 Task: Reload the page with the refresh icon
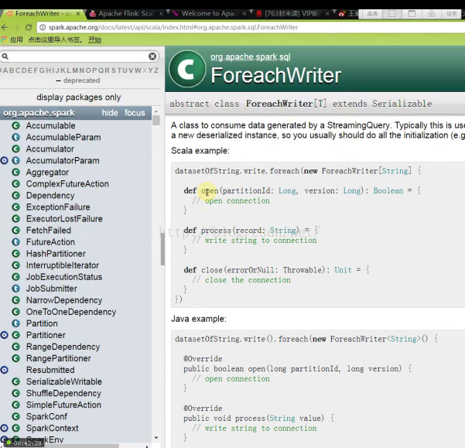(x=29, y=27)
